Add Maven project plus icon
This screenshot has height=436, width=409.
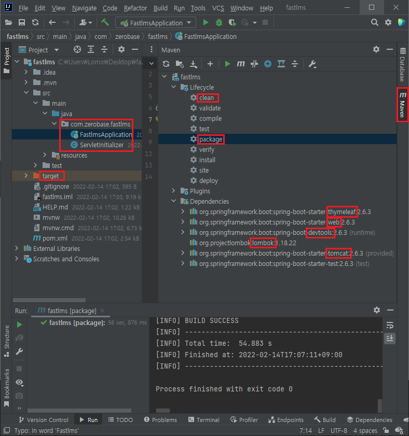pos(210,64)
